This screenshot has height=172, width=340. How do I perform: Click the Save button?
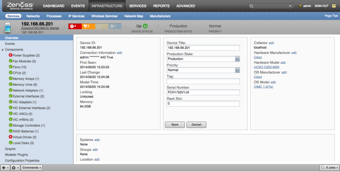[x=175, y=124]
